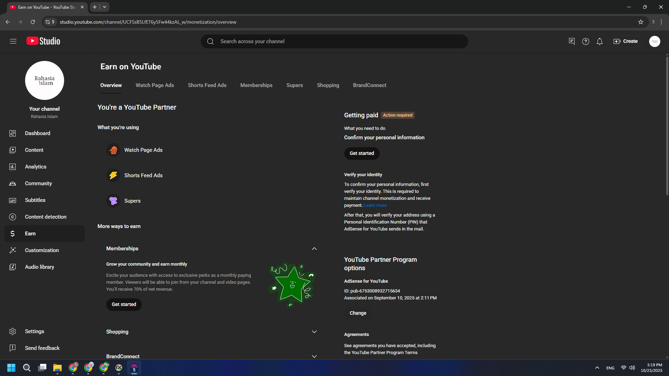The image size is (669, 376).
Task: Click Get started under Getting paid
Action: [362, 153]
